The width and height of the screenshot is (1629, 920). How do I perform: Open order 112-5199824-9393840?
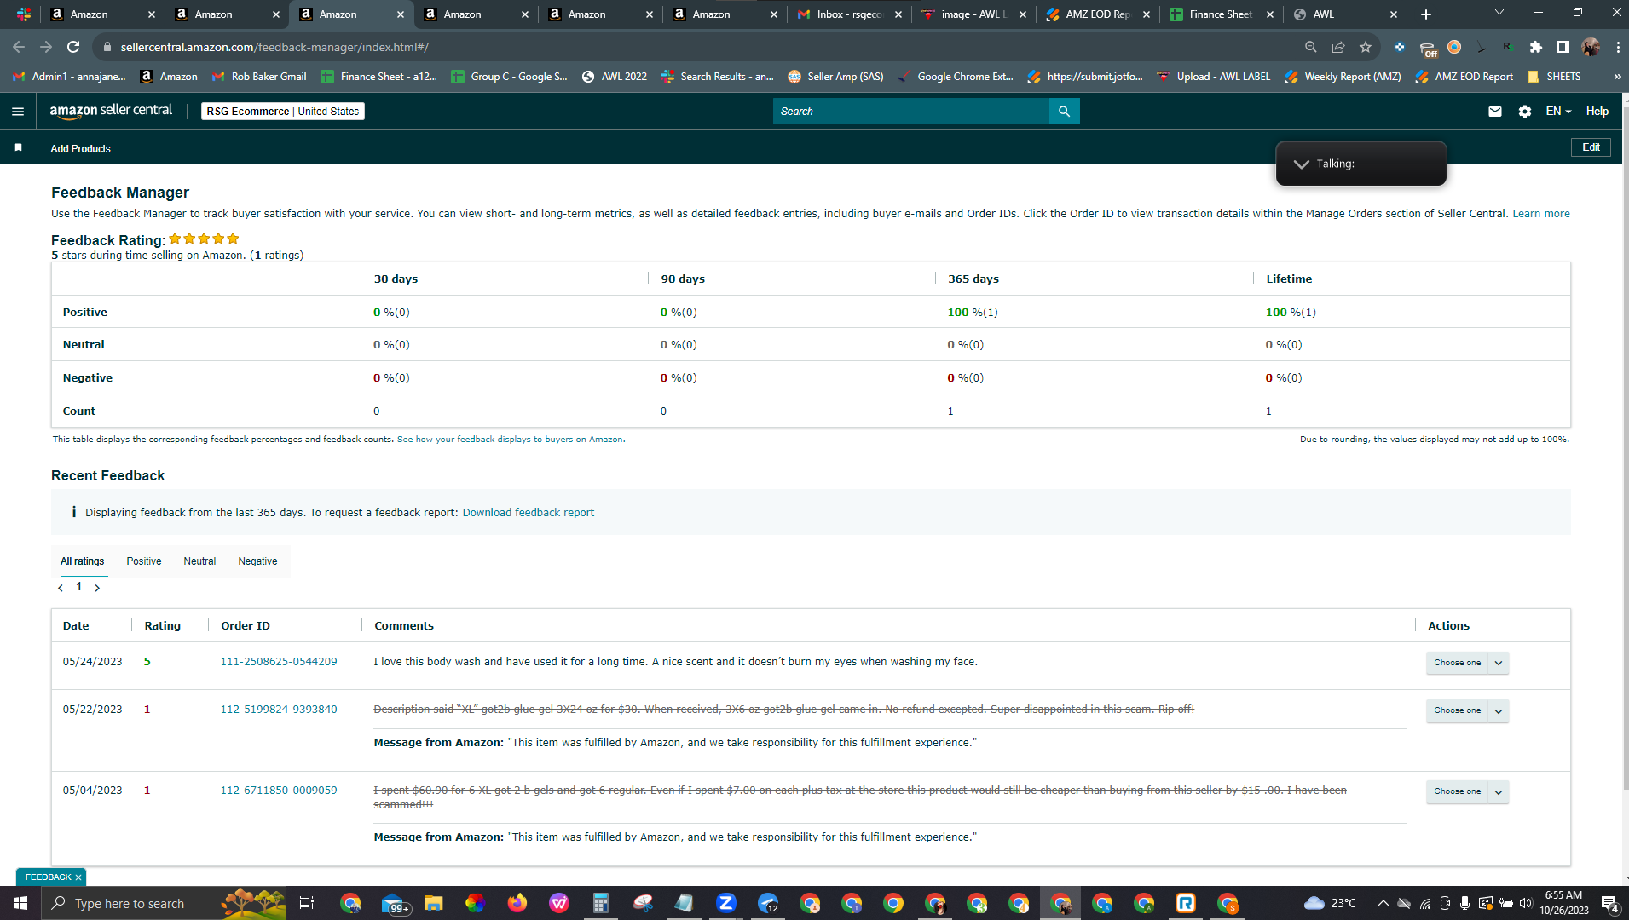coord(279,710)
